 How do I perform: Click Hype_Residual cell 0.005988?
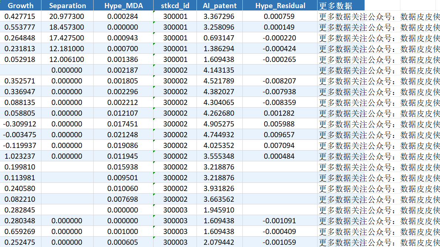pos(280,124)
